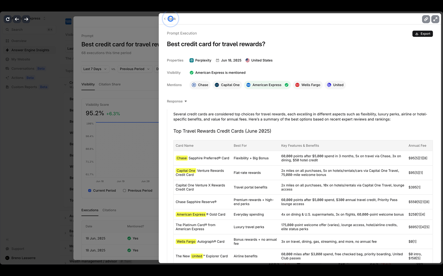443x276 pixels.
Task: Click the 'Mentioned?' column header in Executions
Action: (135, 226)
